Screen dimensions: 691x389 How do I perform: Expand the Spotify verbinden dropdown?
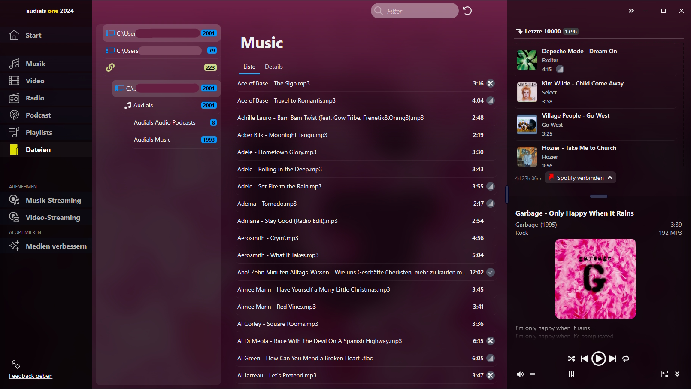click(610, 178)
